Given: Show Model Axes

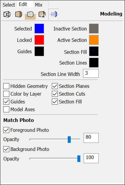Looking at the screenshot, I should 6,109.
